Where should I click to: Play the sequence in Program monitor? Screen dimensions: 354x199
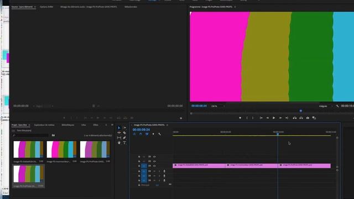point(274,118)
